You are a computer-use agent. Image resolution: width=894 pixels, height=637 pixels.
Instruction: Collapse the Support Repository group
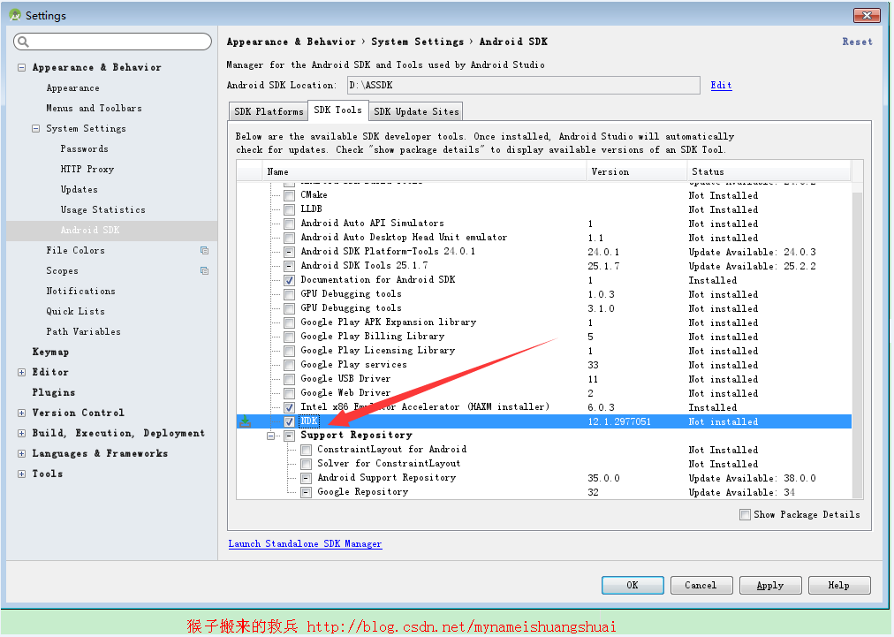point(271,436)
